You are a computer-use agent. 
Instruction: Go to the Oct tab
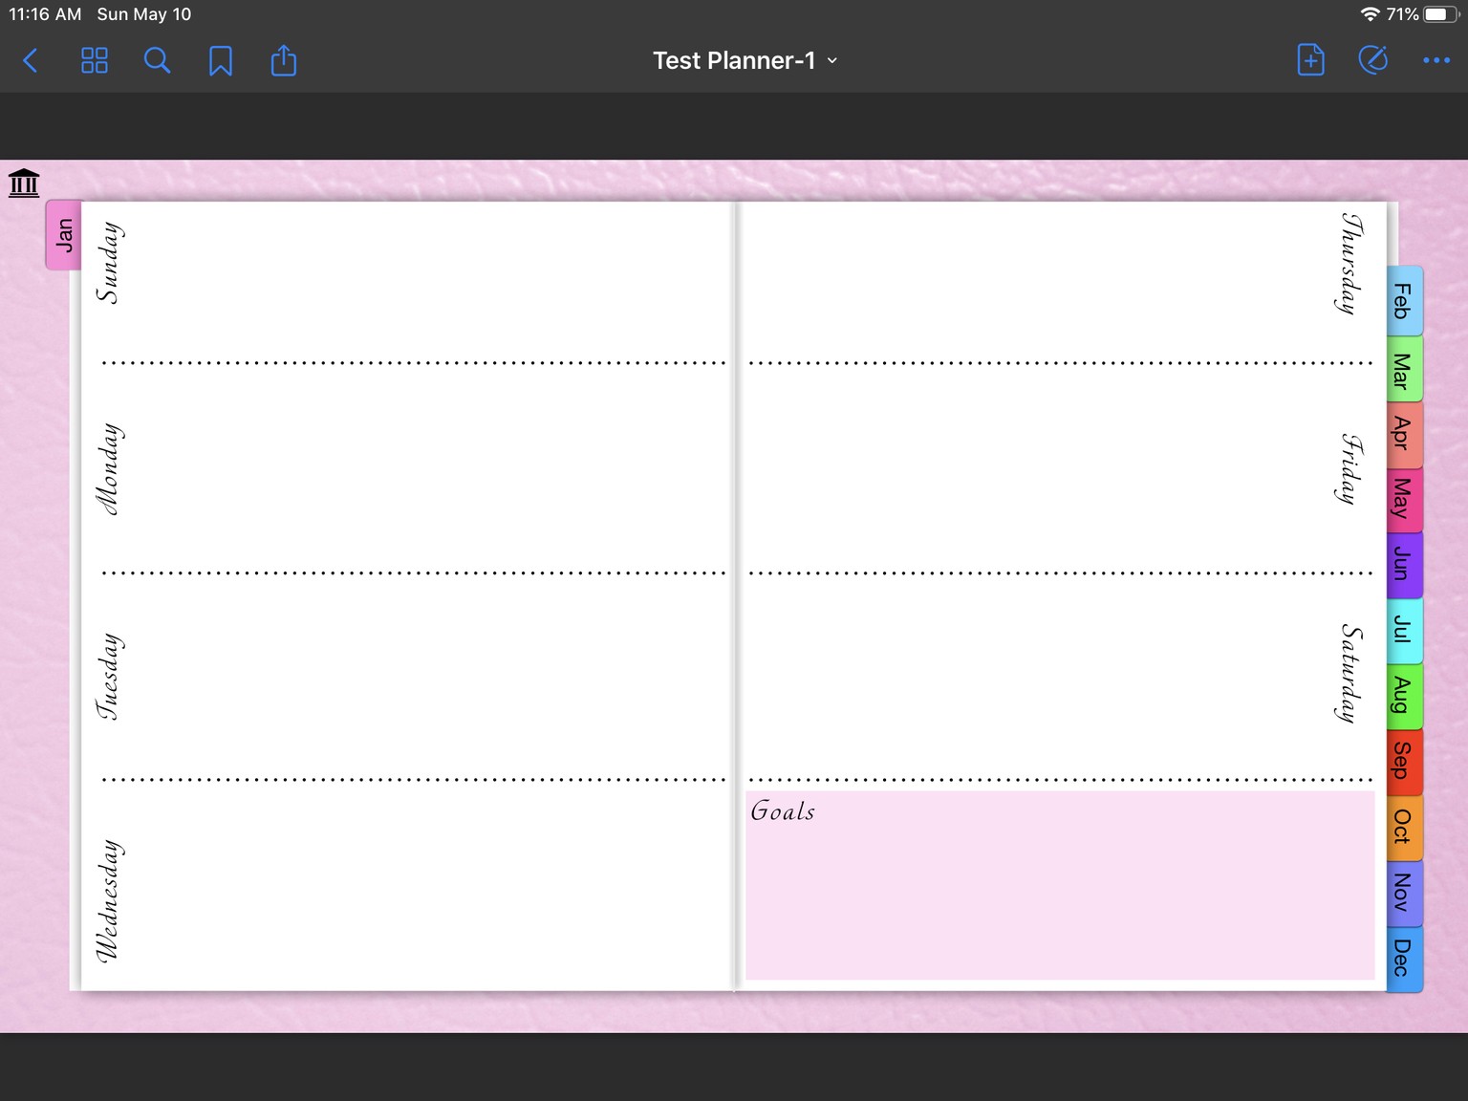click(1404, 827)
